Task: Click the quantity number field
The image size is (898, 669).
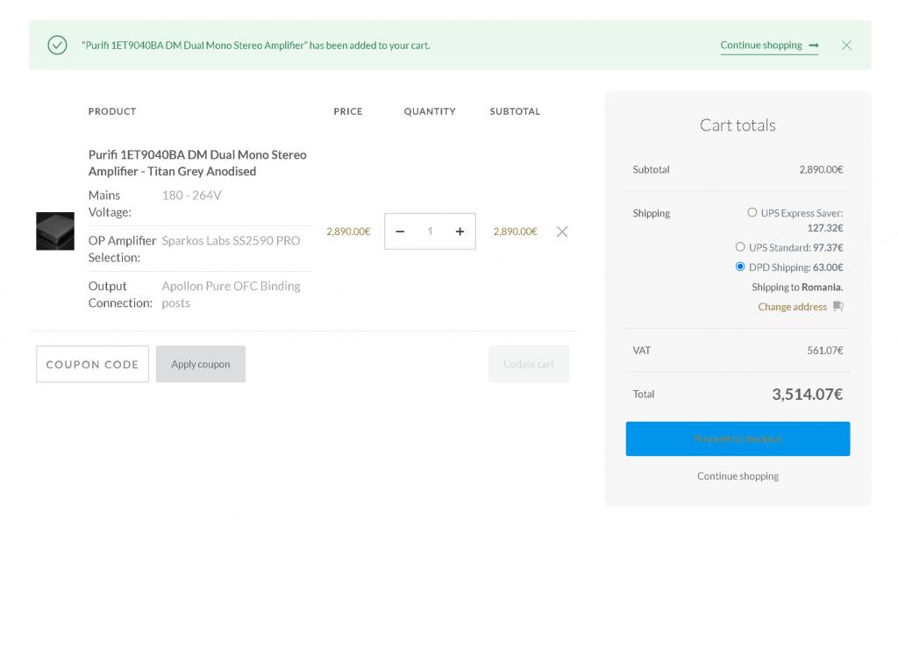Action: pos(430,231)
